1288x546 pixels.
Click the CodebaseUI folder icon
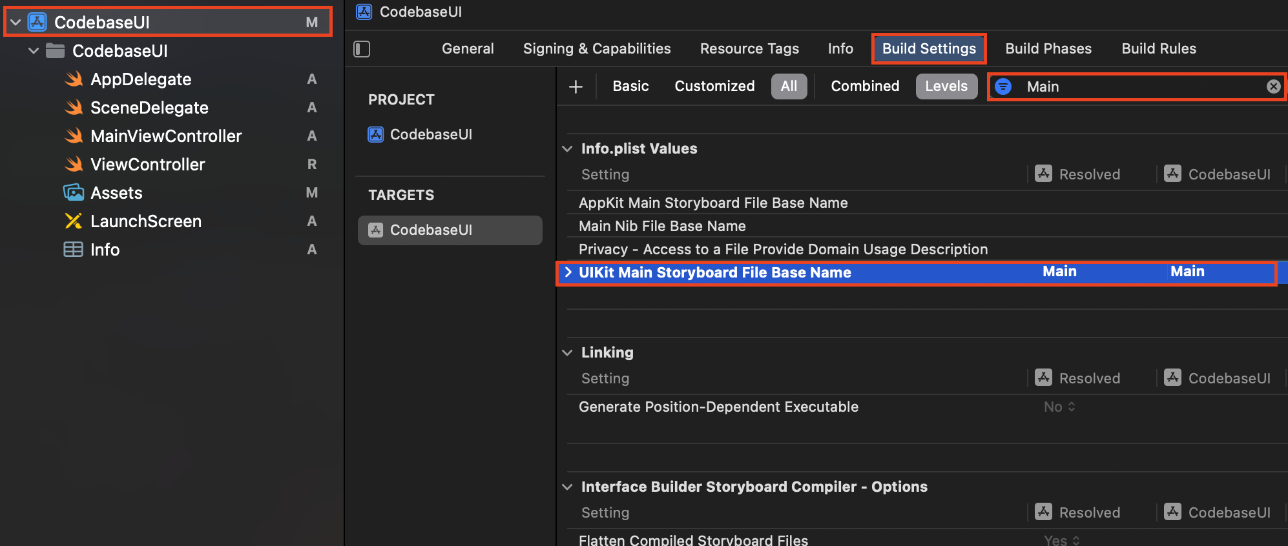pyautogui.click(x=56, y=50)
